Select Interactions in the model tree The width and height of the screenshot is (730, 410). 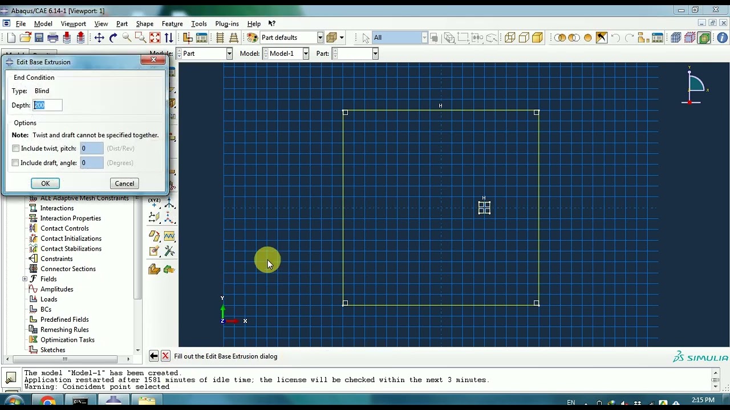click(x=57, y=208)
